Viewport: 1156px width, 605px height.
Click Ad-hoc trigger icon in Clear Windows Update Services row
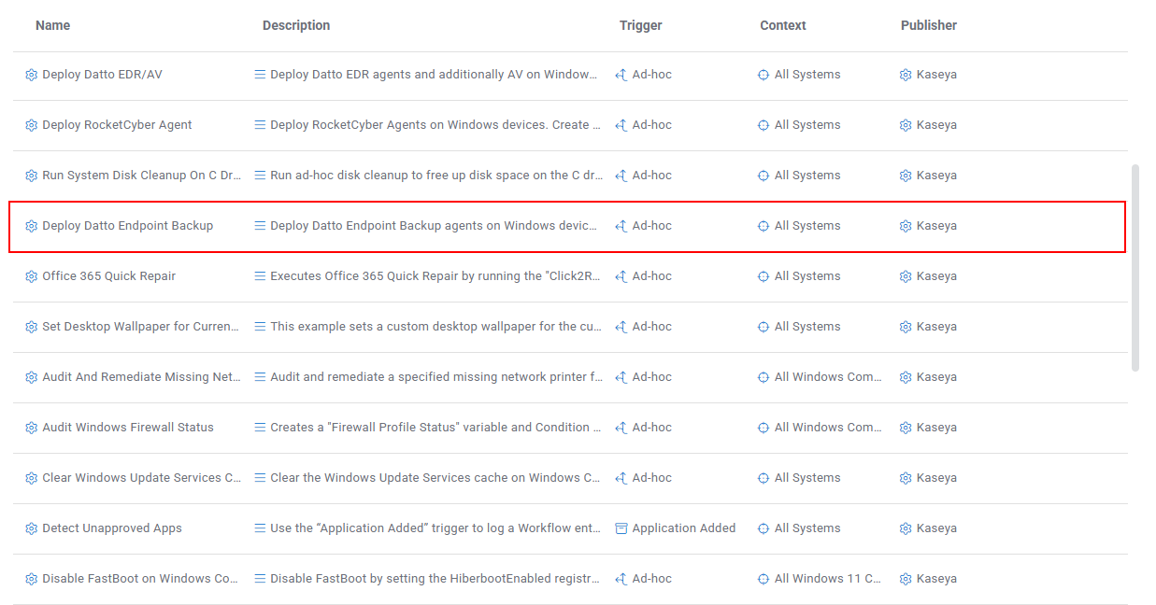pyautogui.click(x=621, y=478)
